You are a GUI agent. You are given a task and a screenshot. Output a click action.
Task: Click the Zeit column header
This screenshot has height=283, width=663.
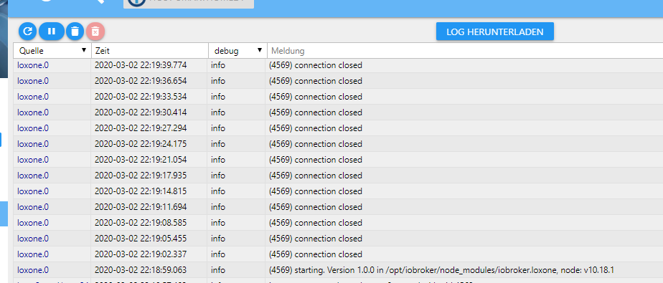coord(150,51)
